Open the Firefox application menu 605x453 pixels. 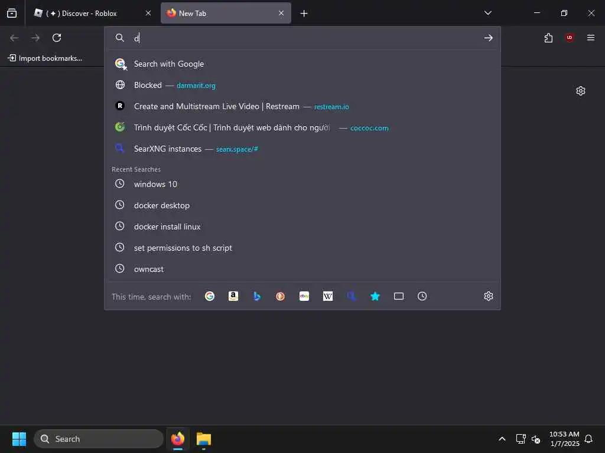pyautogui.click(x=591, y=38)
